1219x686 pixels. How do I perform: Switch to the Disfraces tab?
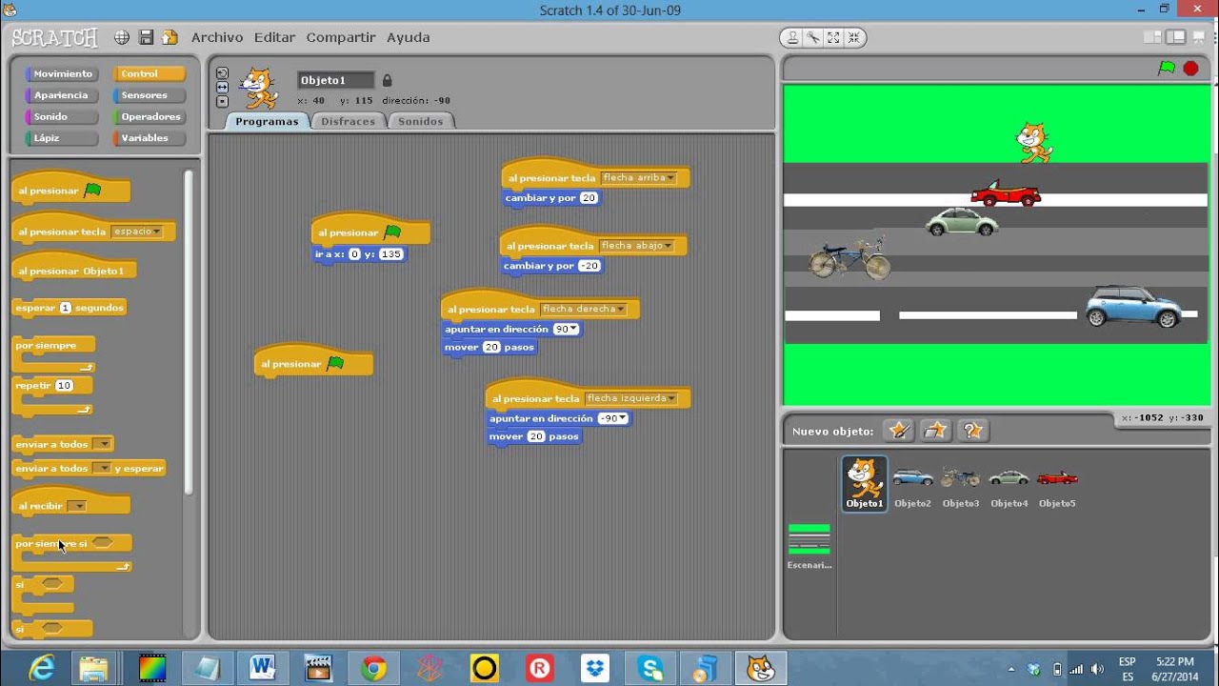[x=348, y=121]
